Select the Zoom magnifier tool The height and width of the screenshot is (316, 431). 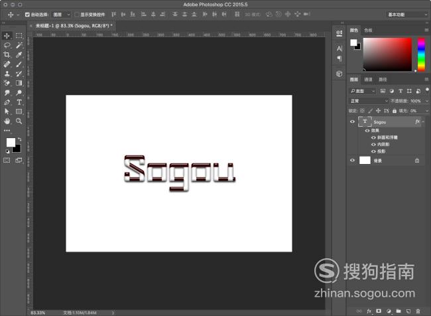click(x=19, y=121)
